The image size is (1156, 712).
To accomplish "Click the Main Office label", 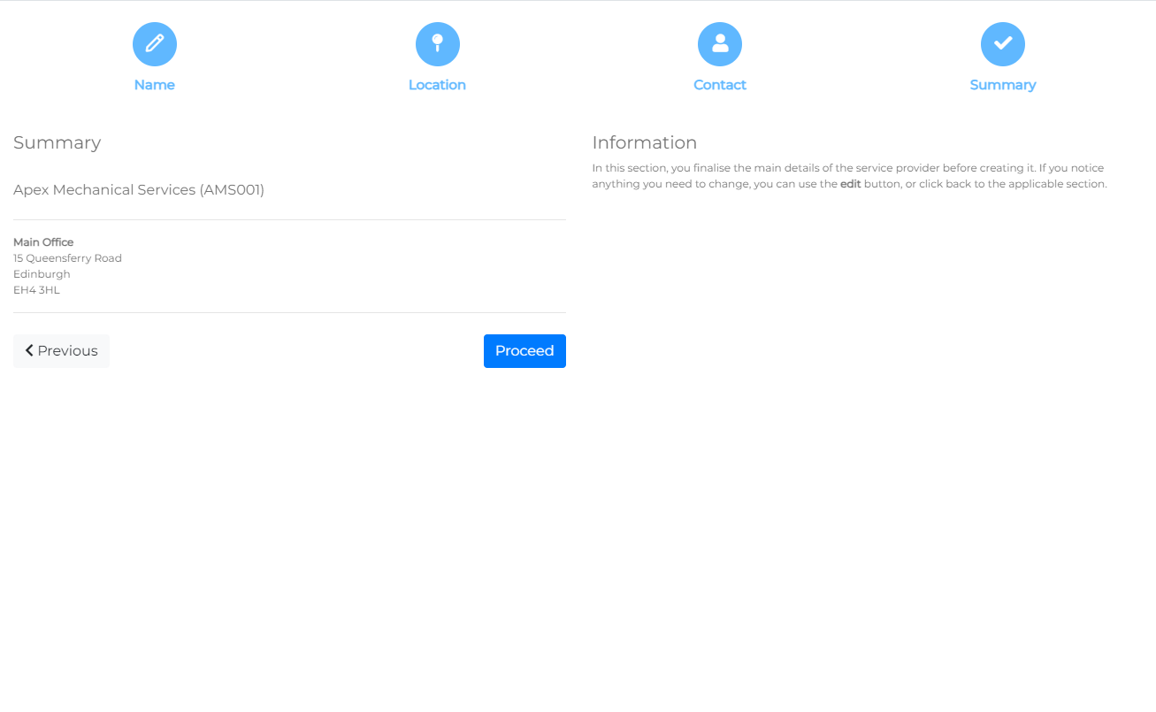I will (x=43, y=242).
